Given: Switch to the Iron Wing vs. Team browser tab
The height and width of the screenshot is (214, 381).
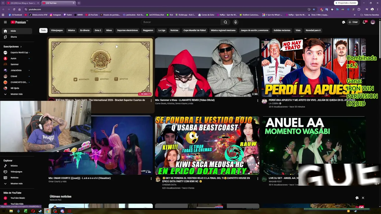Looking at the screenshot, I should tap(23, 3).
